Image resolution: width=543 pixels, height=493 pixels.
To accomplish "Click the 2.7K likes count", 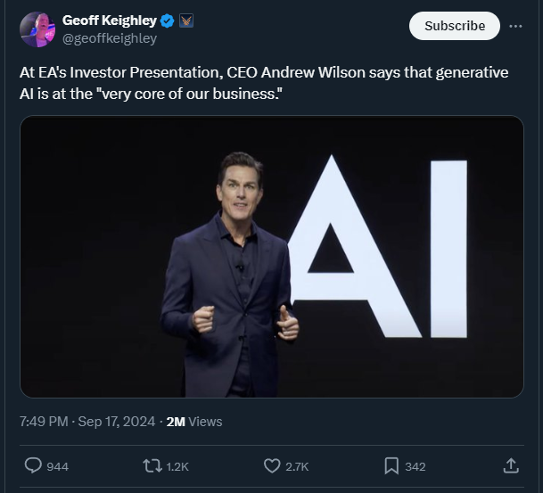I will pyautogui.click(x=298, y=466).
